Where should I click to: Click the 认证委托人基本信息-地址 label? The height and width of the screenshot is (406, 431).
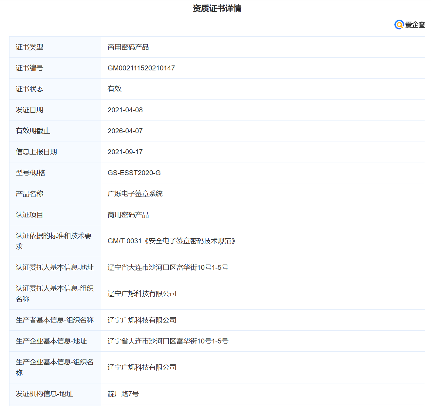click(55, 268)
